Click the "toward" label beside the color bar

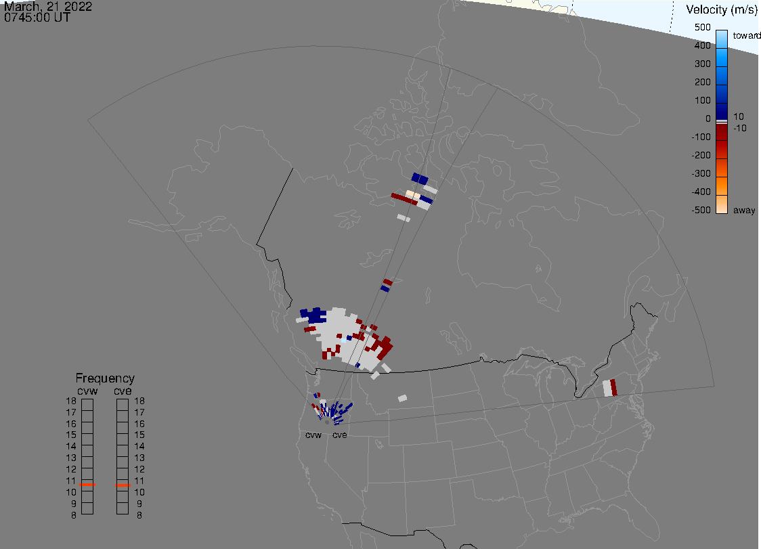747,35
